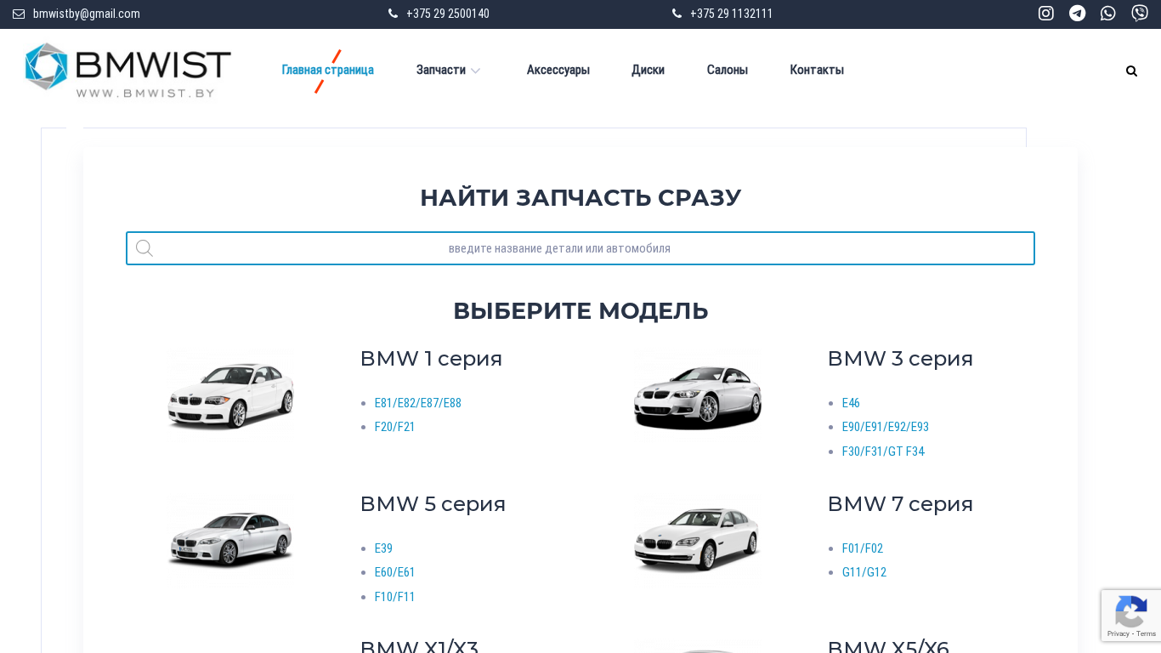Image resolution: width=1161 pixels, height=653 pixels.
Task: Click the magnifier icon inside the parts search field
Action: pos(144,248)
